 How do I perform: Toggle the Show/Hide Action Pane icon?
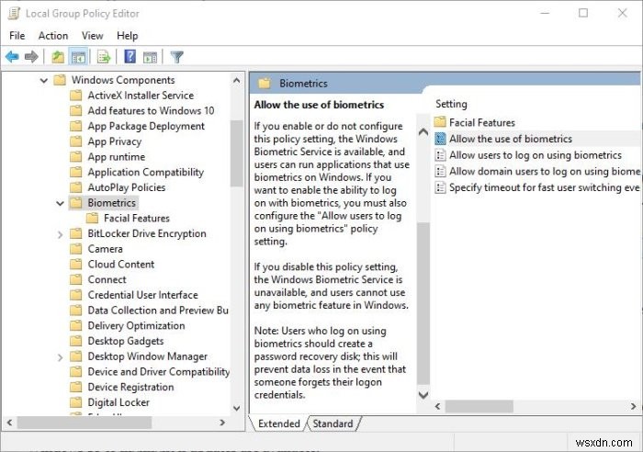tap(150, 57)
